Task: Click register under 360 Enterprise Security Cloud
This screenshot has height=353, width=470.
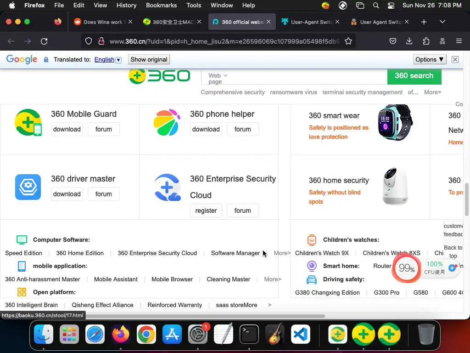Action: click(206, 211)
